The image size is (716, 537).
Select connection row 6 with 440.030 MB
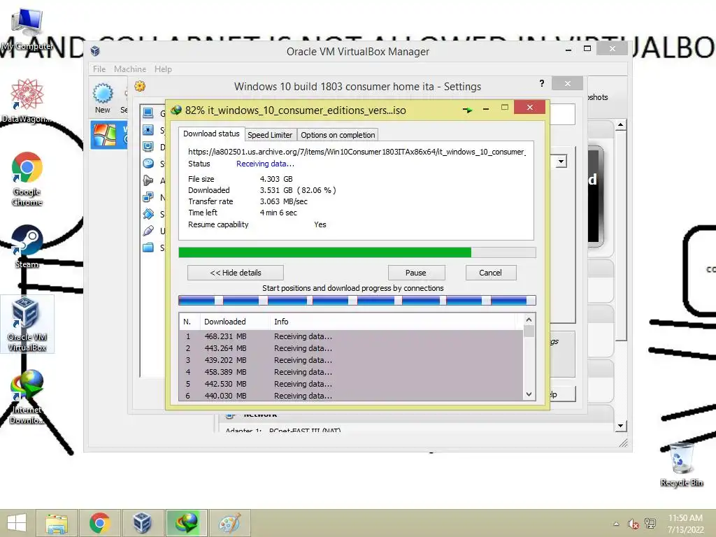(352, 396)
